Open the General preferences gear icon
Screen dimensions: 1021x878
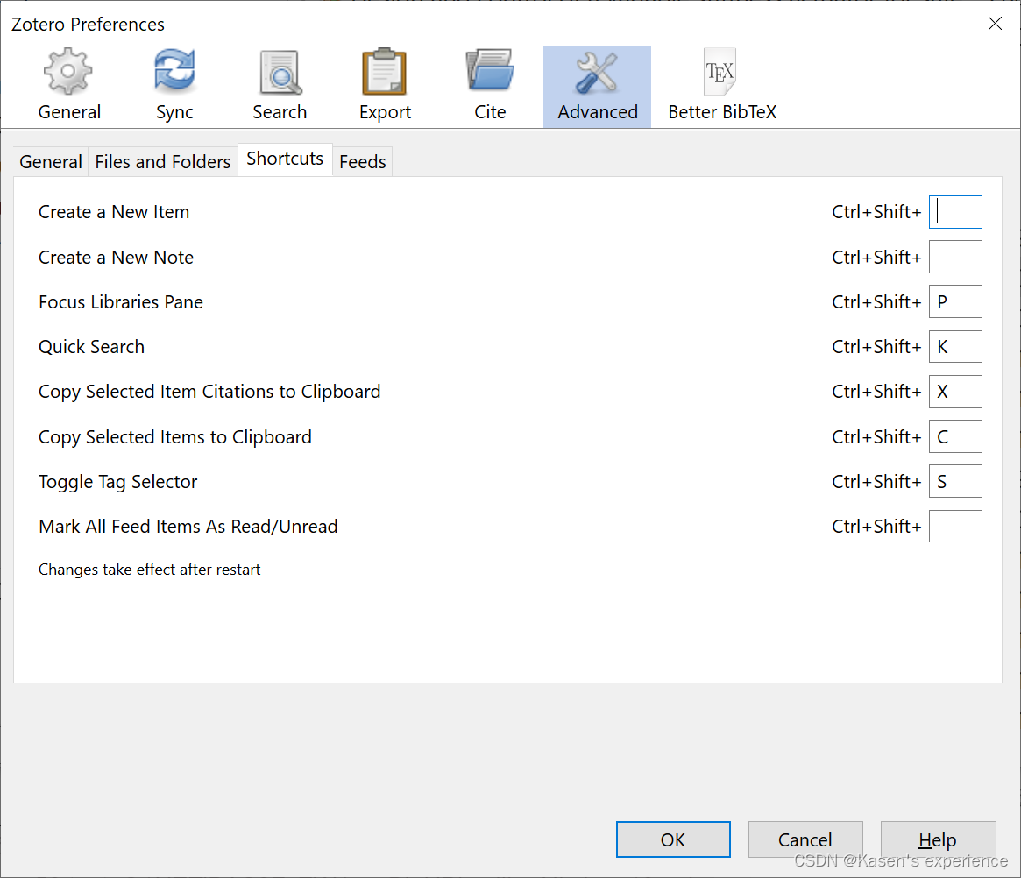pos(68,72)
